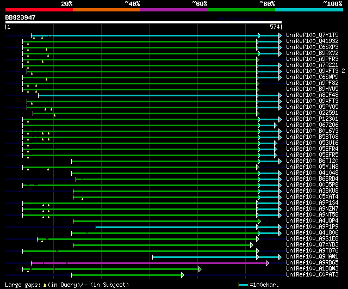The width and height of the screenshot is (348, 289).
Task: Click the UniRef100_A9RBG5 label
Action: coord(312,263)
